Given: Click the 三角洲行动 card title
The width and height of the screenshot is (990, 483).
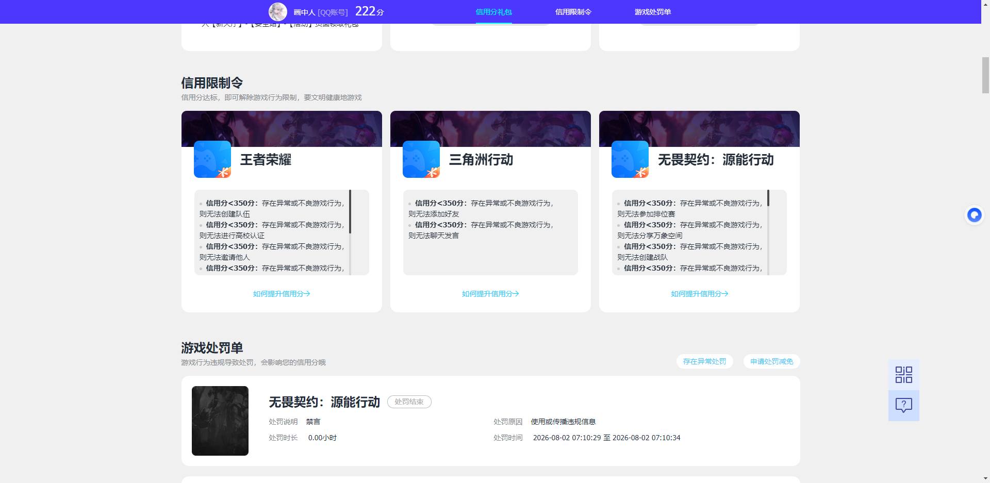Looking at the screenshot, I should (481, 160).
